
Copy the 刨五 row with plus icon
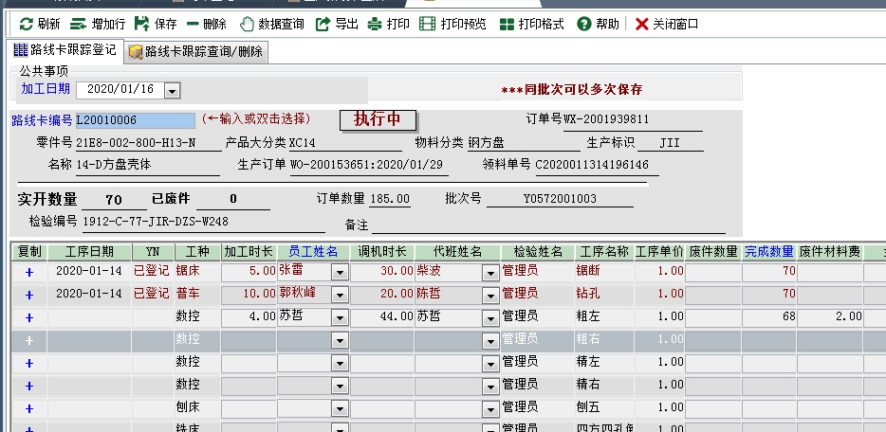(x=29, y=409)
